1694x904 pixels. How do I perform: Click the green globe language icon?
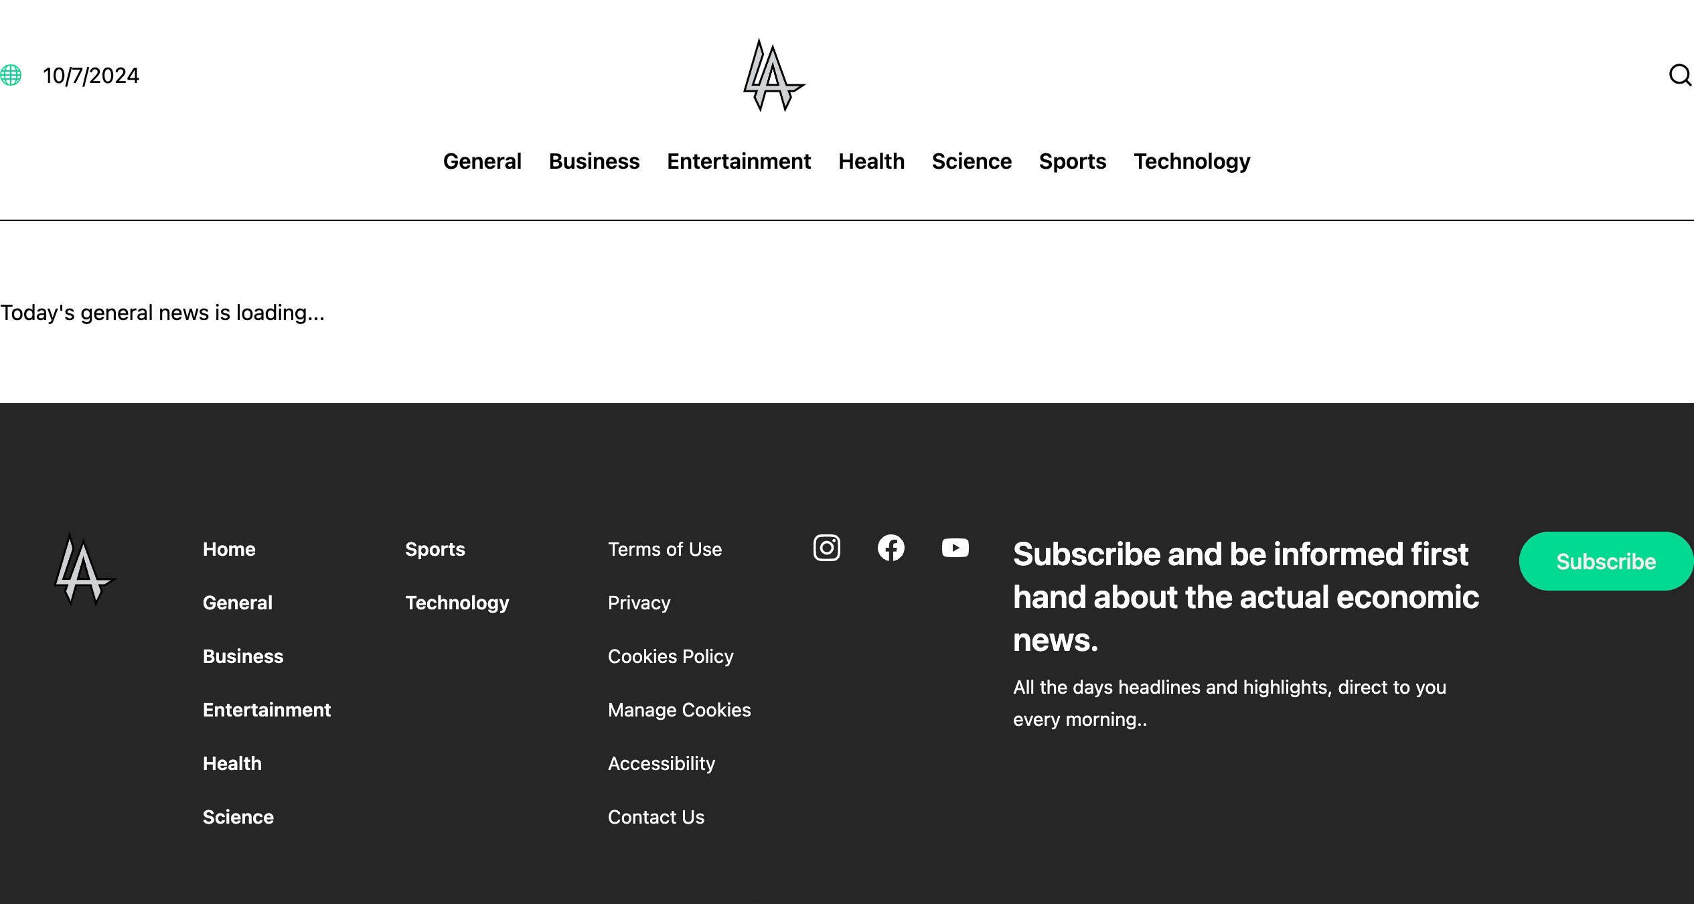click(x=11, y=75)
